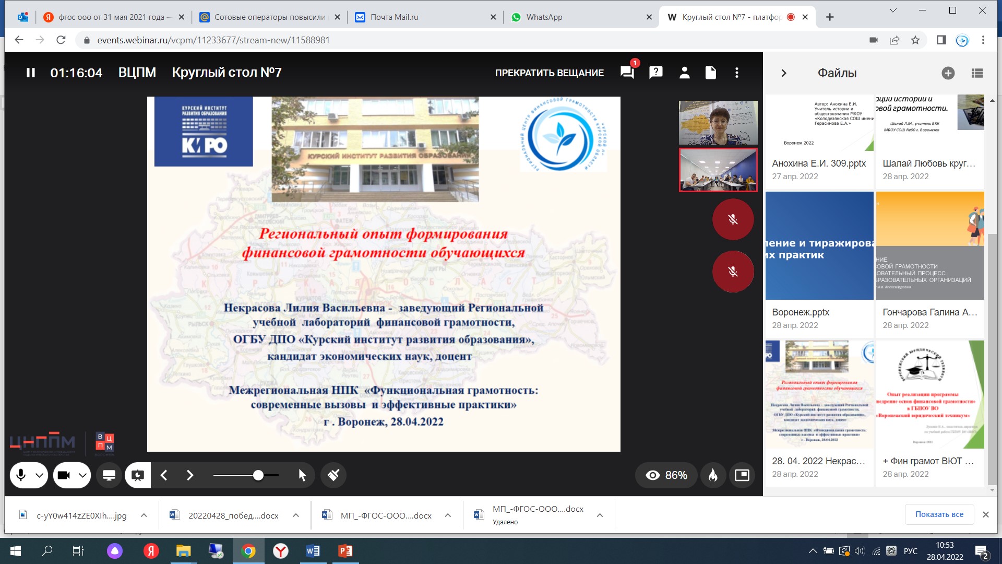Collapse the Файлы side panel
The width and height of the screenshot is (1002, 564).
783,73
